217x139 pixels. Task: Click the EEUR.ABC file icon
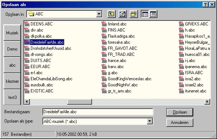pos(27,66)
